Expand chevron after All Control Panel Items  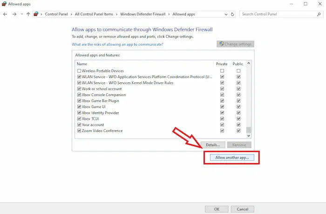(x=116, y=14)
